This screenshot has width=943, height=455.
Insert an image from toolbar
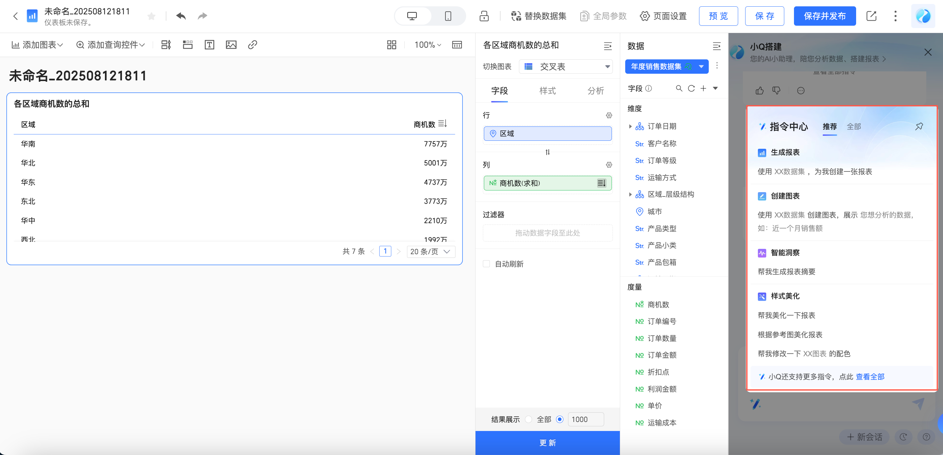(x=231, y=45)
